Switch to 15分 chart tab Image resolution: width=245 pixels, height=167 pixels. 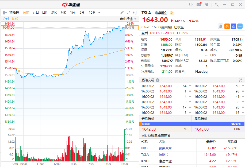92,13
